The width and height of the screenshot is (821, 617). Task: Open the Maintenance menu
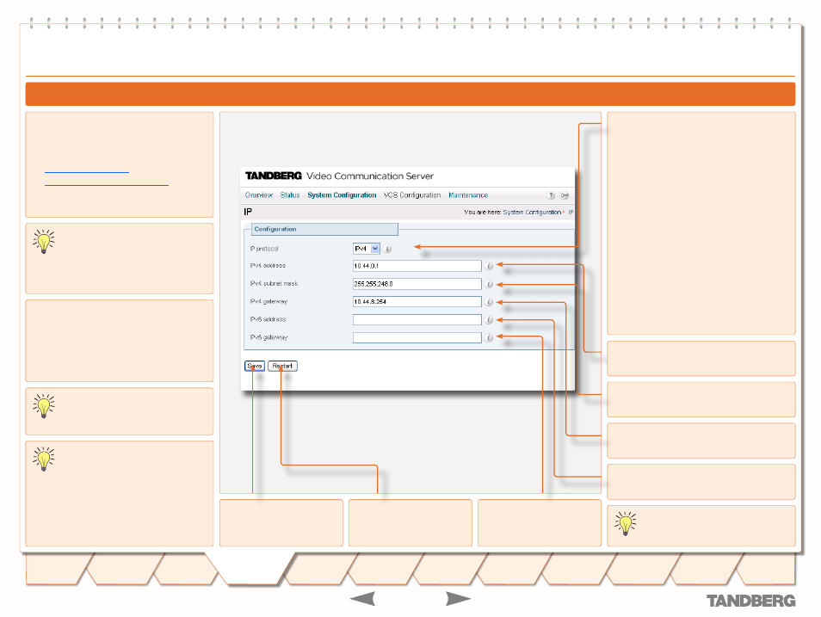tap(468, 195)
